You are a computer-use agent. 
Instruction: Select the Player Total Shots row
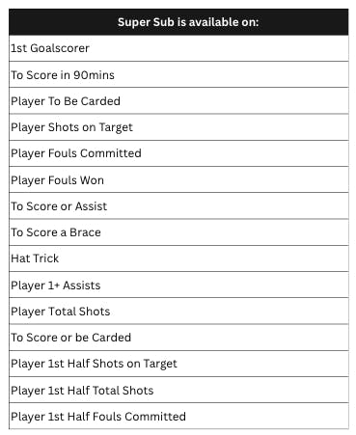point(178,311)
